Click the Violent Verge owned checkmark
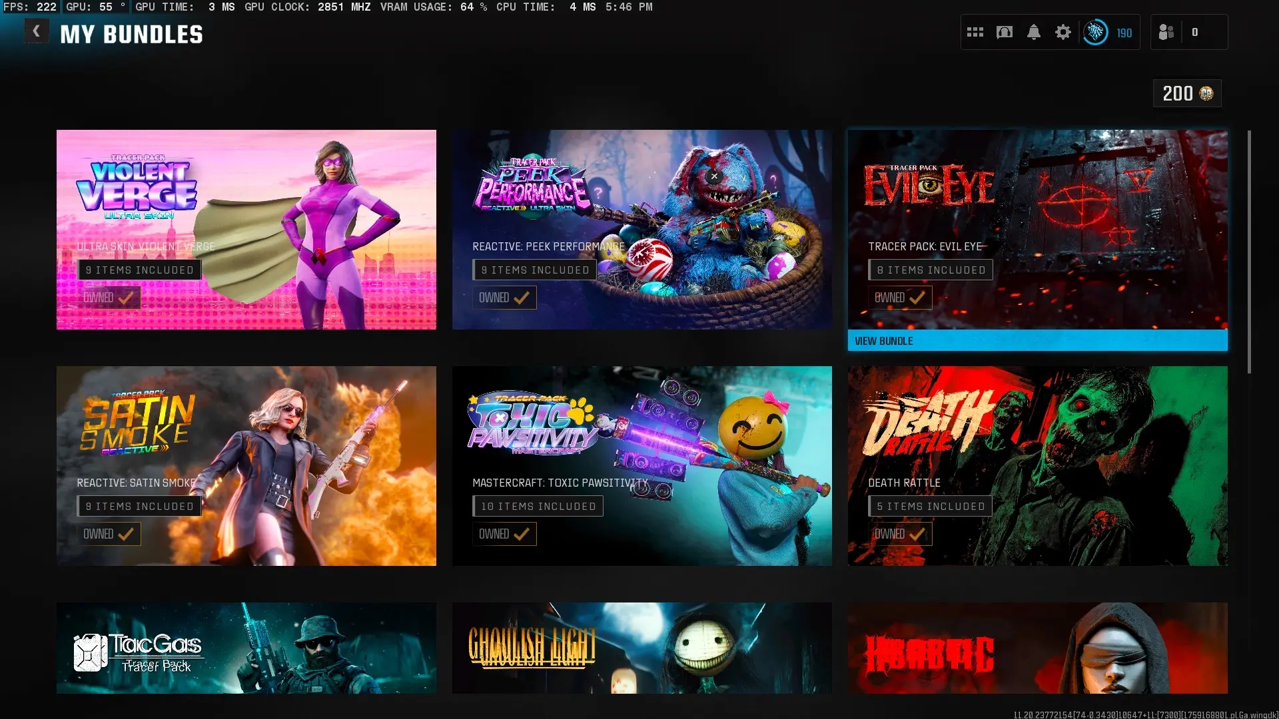Image resolution: width=1279 pixels, height=719 pixels. pyautogui.click(x=125, y=298)
